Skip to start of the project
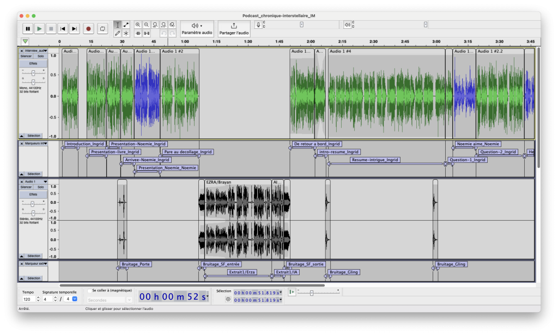Screen dimensions: 558x335 (x=63, y=29)
